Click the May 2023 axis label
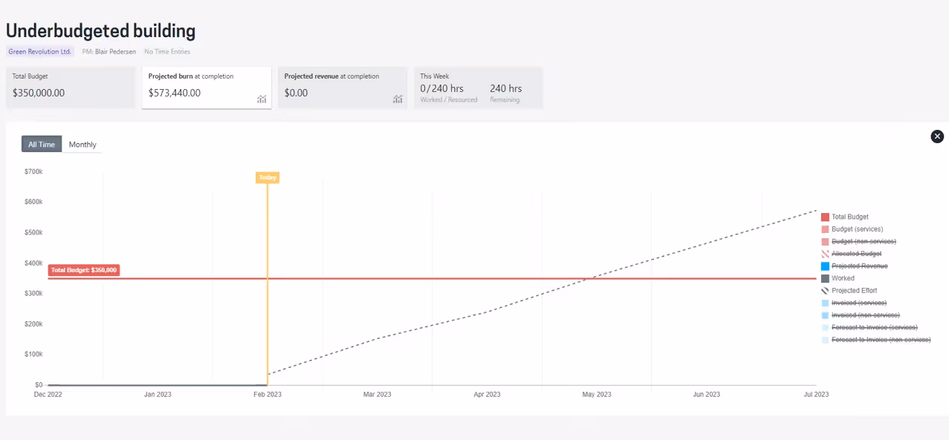The image size is (949, 440). coord(596,395)
